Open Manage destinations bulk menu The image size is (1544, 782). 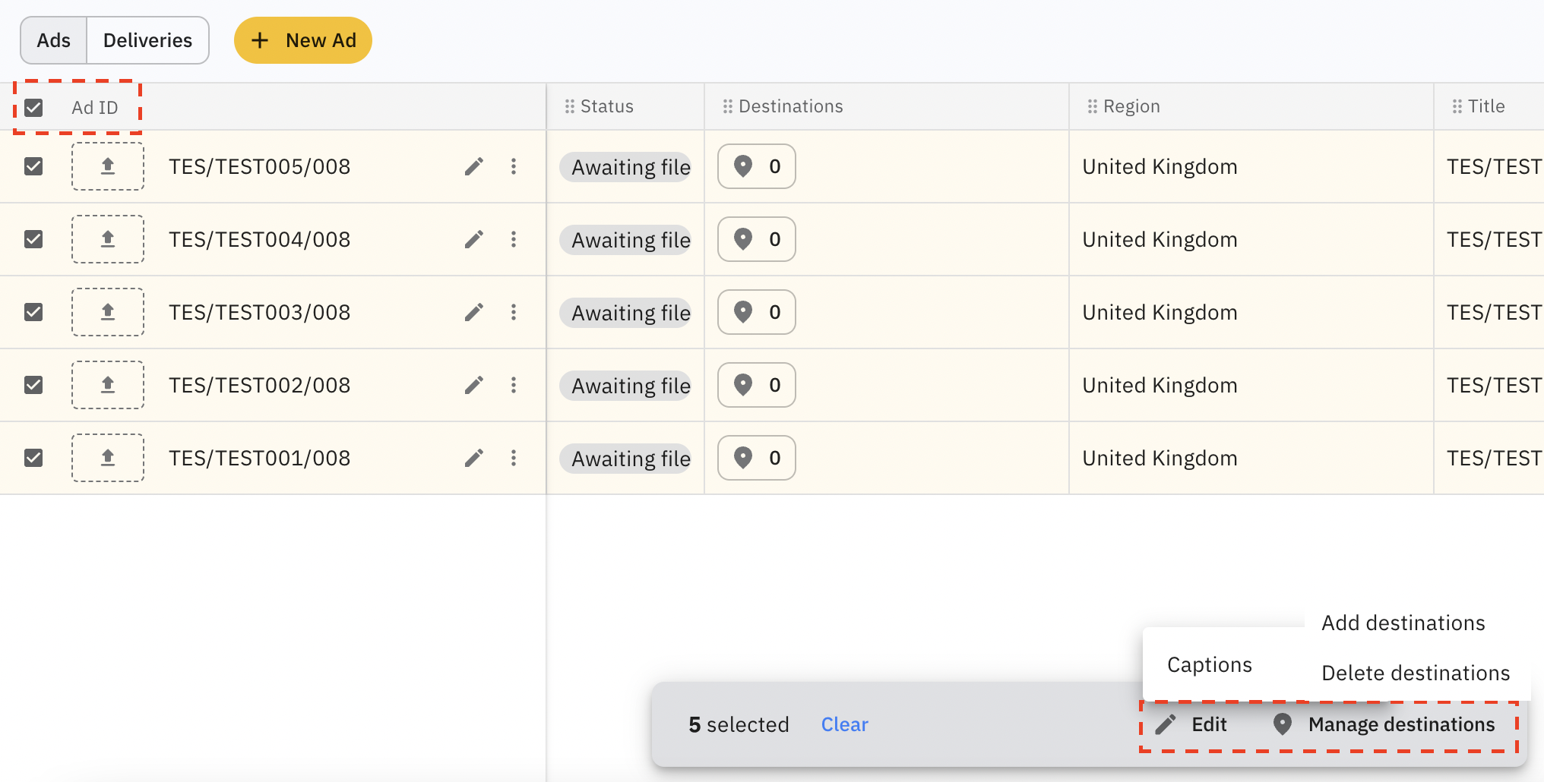(x=1384, y=724)
